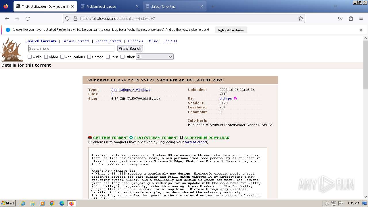Click the page vertical scrollbar down arrow
Viewport: 368px width, 207px height.
[x=366, y=197]
